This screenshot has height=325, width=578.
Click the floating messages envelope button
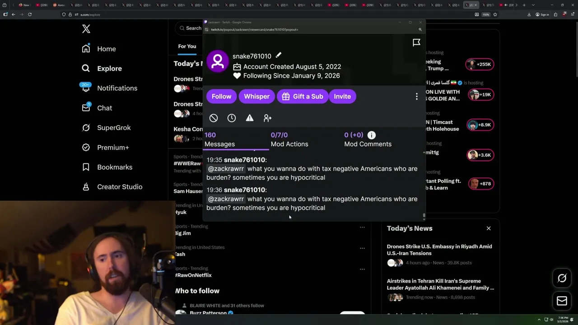pos(562,301)
